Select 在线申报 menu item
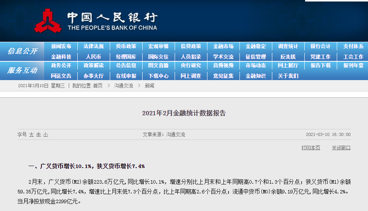This screenshot has width=368, height=211. (x=126, y=76)
